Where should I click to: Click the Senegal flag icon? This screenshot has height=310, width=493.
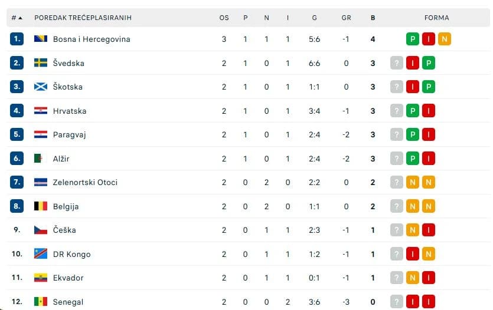(x=41, y=302)
